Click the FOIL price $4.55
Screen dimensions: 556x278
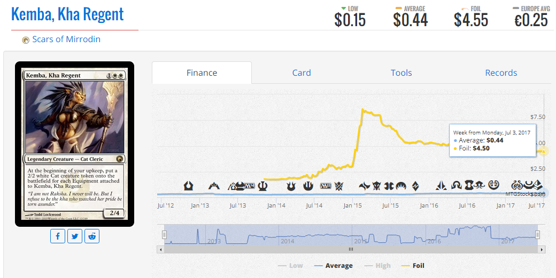pos(471,20)
